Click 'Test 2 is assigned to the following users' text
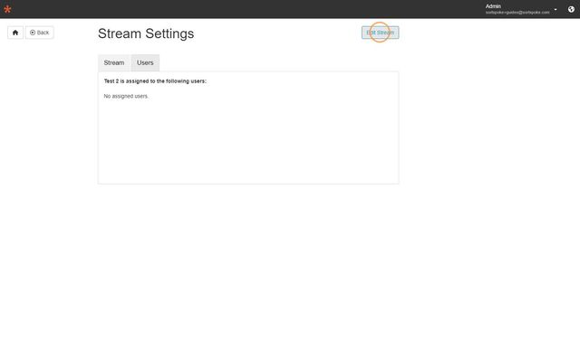 (x=155, y=81)
